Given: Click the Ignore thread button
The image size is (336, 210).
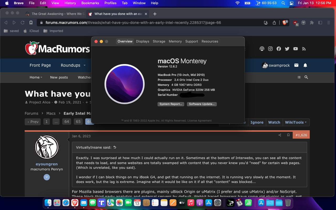Looking at the screenshot, I should (257, 122).
